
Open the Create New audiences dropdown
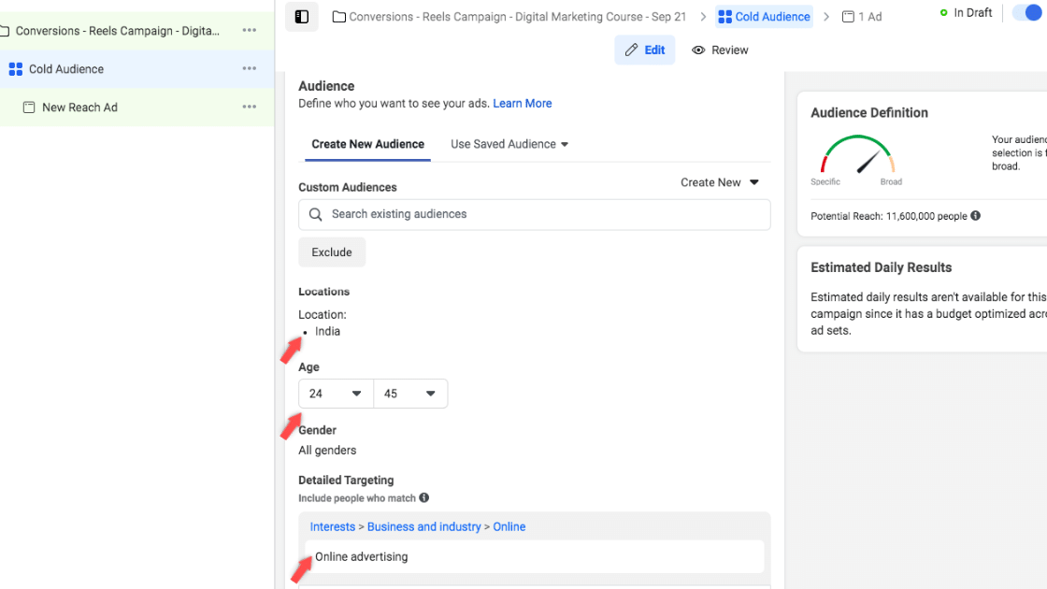[719, 182]
